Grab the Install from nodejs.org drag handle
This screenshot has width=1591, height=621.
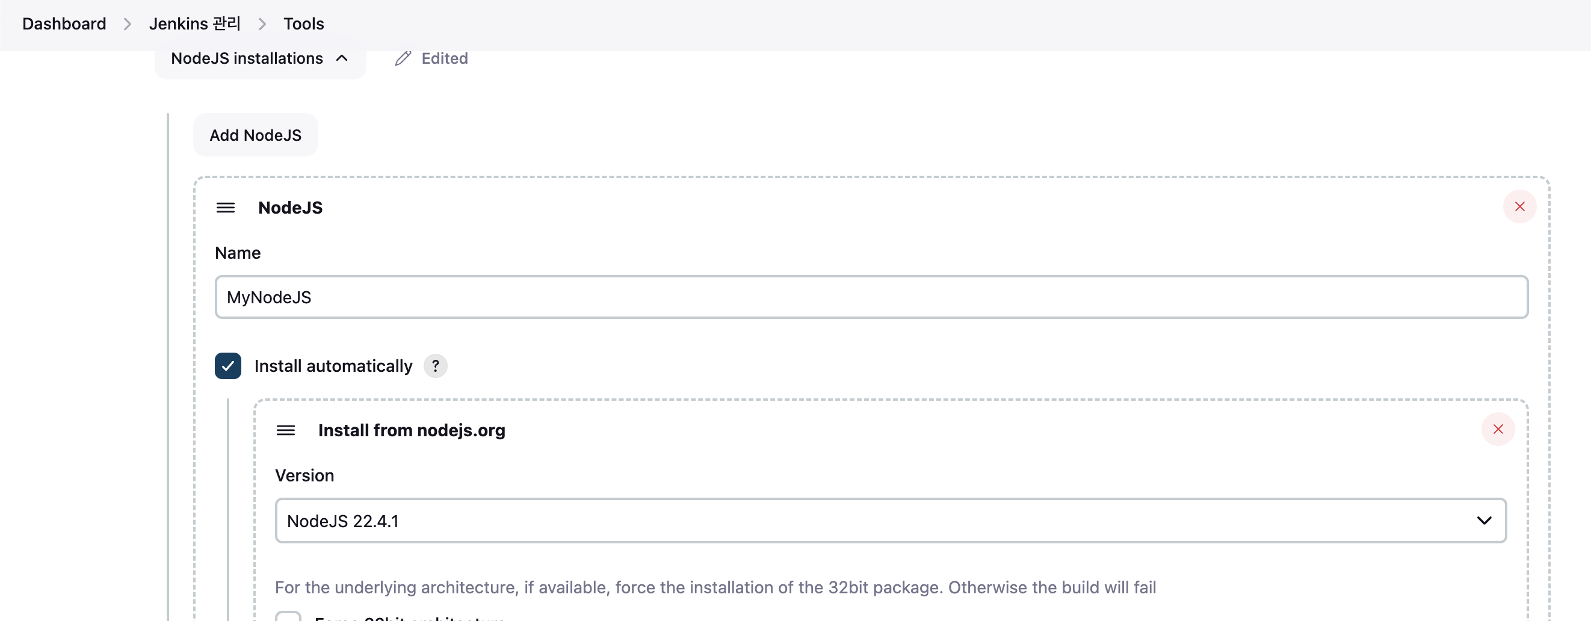pyautogui.click(x=285, y=430)
